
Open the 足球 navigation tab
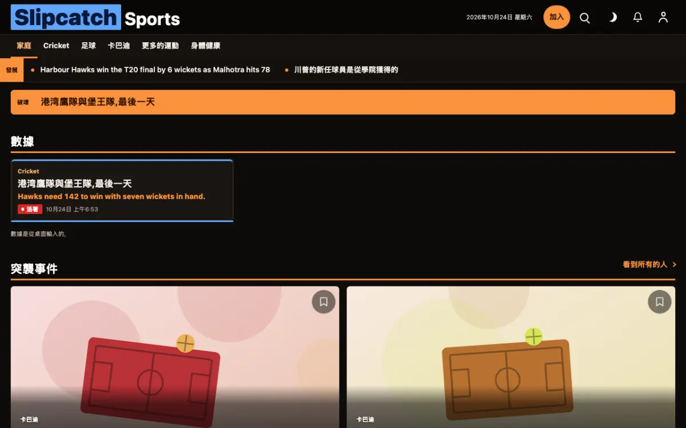[x=89, y=46]
